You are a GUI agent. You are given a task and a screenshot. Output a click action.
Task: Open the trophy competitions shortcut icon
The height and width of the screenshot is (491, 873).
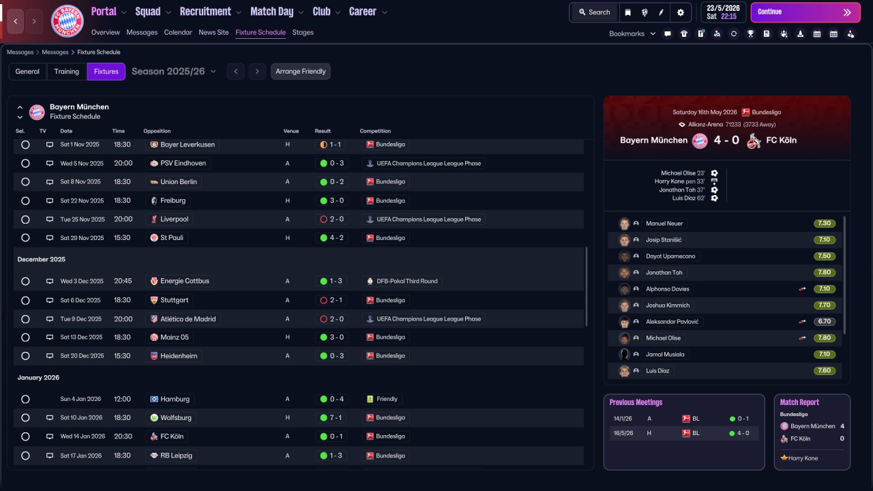[x=750, y=33]
